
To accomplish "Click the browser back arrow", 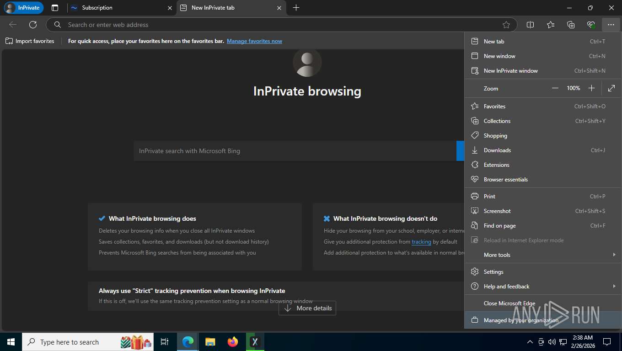I will pos(13,25).
